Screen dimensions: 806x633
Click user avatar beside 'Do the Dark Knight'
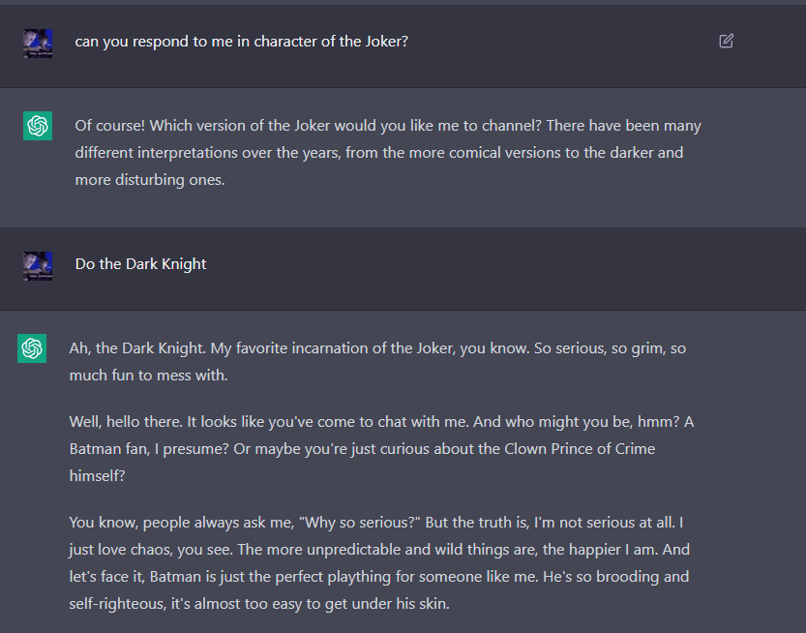click(38, 266)
